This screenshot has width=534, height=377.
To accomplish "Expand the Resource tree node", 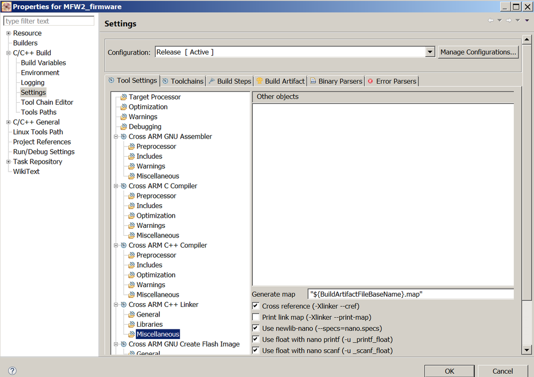I will pyautogui.click(x=9, y=33).
